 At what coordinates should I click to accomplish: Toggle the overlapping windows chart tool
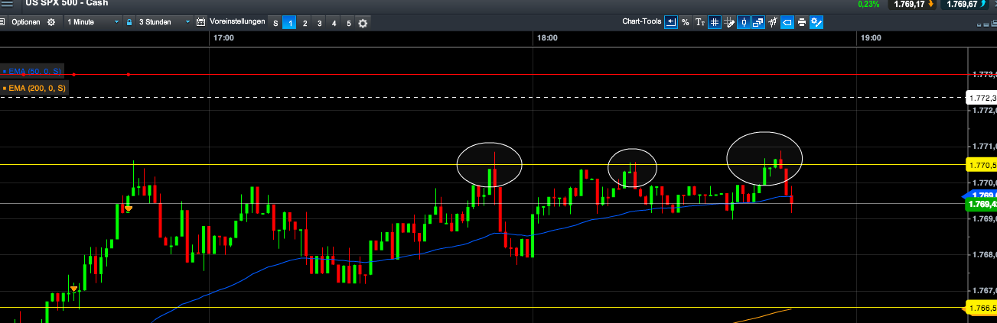coord(758,22)
